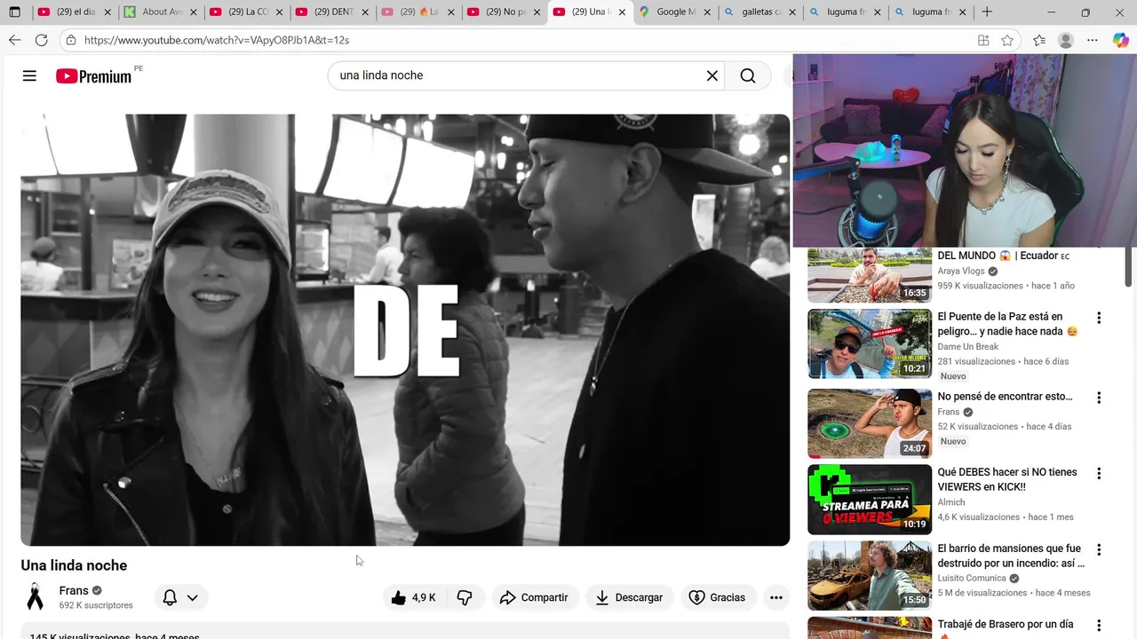Open 'El Puente de la Paz' thumbnail
The image size is (1137, 639).
(x=870, y=343)
